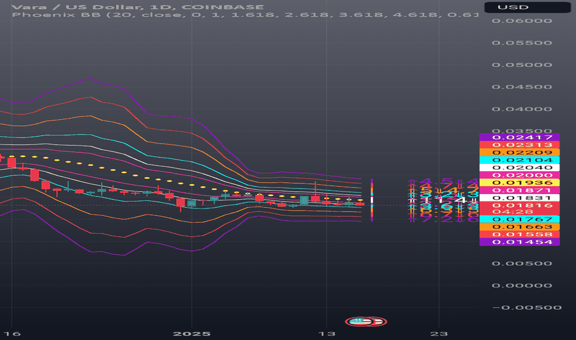Click the cyan 0.02104 price label
Image resolution: width=576 pixels, height=340 pixels.
(519, 160)
